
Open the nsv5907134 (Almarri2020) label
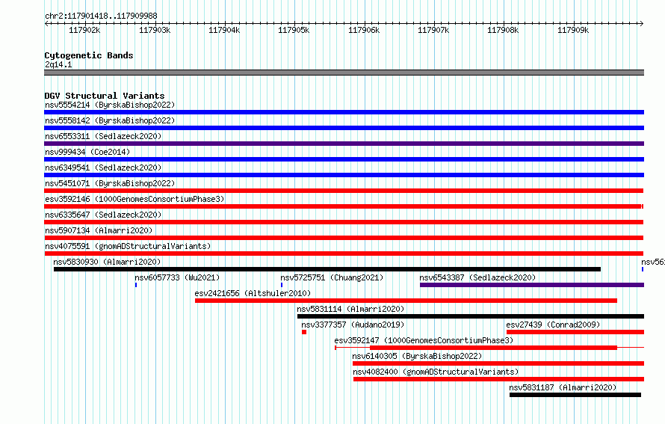pos(99,230)
